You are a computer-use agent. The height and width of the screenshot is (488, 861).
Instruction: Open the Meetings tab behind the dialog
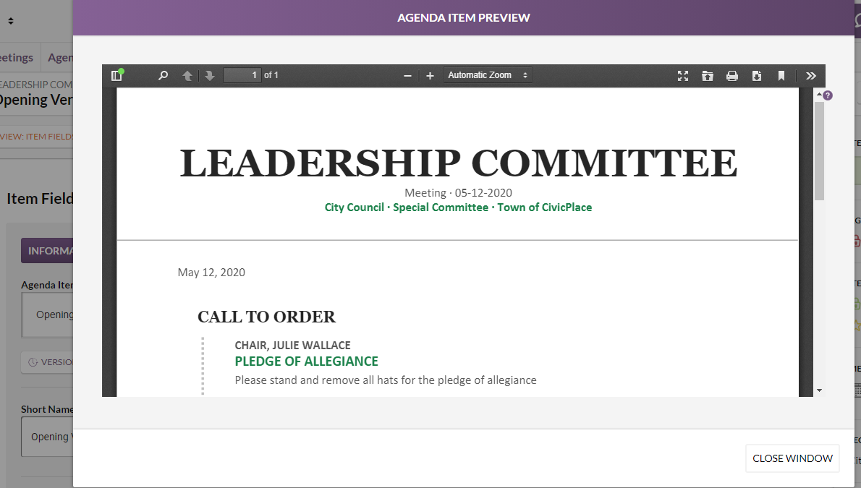[17, 58]
